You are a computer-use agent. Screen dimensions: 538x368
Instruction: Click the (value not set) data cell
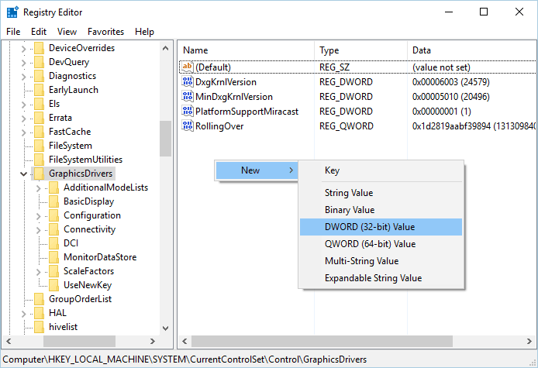point(441,67)
